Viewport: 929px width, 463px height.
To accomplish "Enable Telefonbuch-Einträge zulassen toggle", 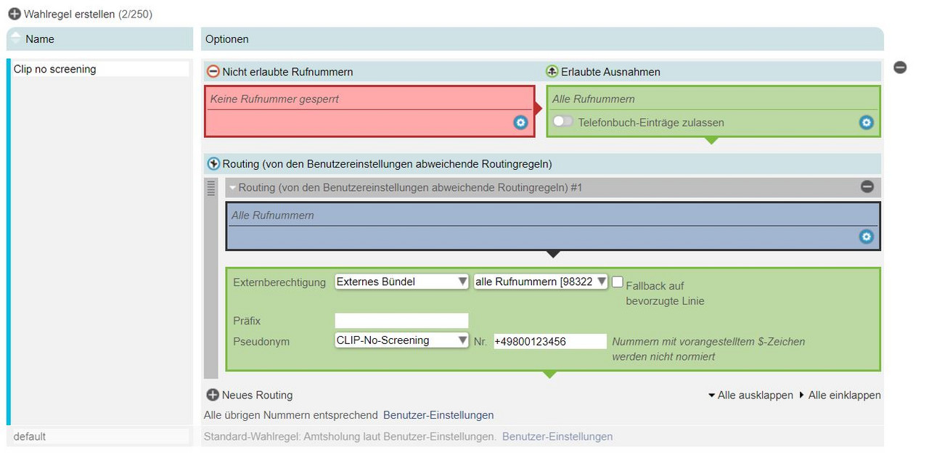I will pyautogui.click(x=562, y=122).
